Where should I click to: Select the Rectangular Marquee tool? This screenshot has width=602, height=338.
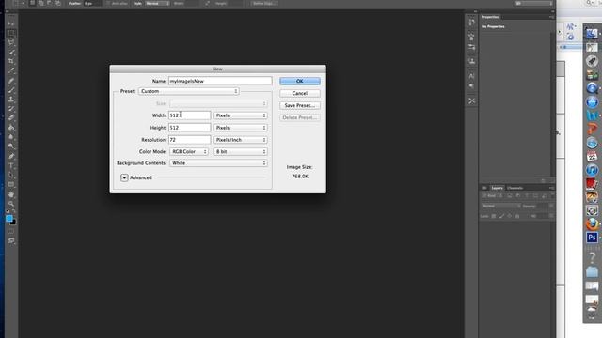click(10, 33)
